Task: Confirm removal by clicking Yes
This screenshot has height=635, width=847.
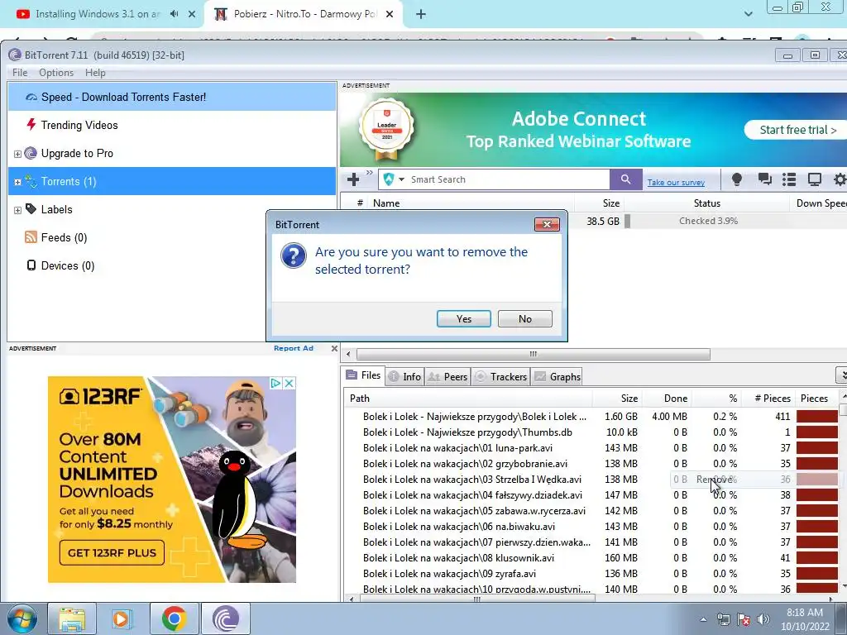Action: tap(463, 318)
